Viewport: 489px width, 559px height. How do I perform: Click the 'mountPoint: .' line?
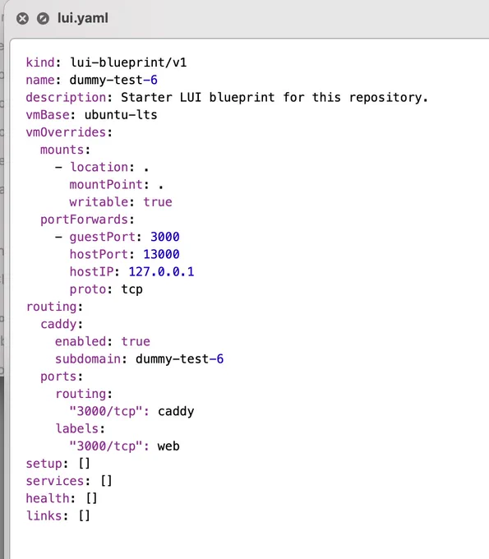click(x=117, y=185)
